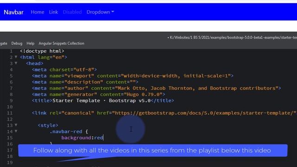
Task: Click the canonical href URL on line 11
Action: coord(204,113)
